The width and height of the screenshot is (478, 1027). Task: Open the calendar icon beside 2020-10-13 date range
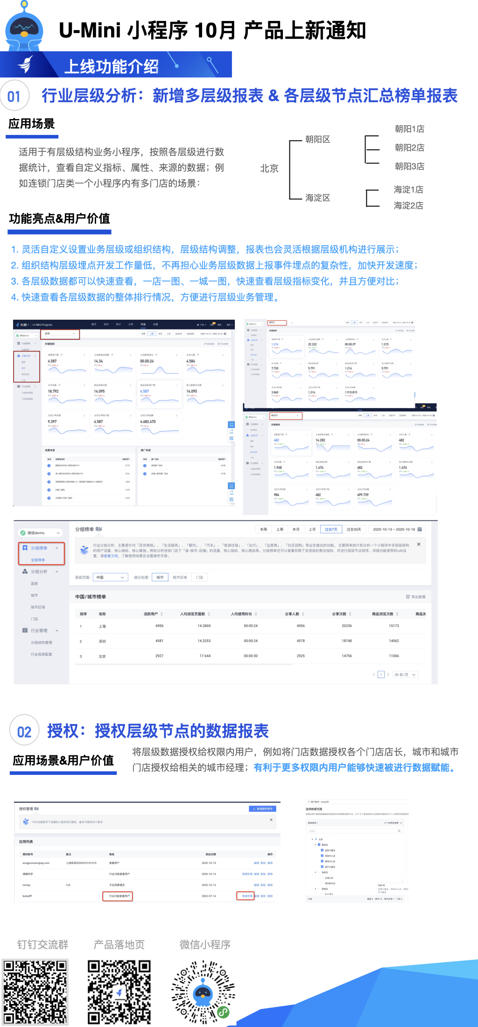420,529
